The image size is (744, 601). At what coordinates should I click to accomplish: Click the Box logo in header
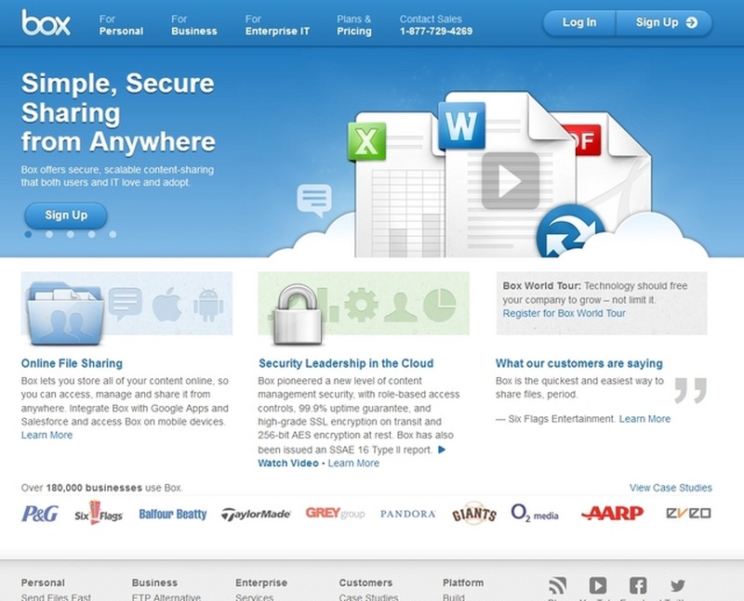click(46, 22)
